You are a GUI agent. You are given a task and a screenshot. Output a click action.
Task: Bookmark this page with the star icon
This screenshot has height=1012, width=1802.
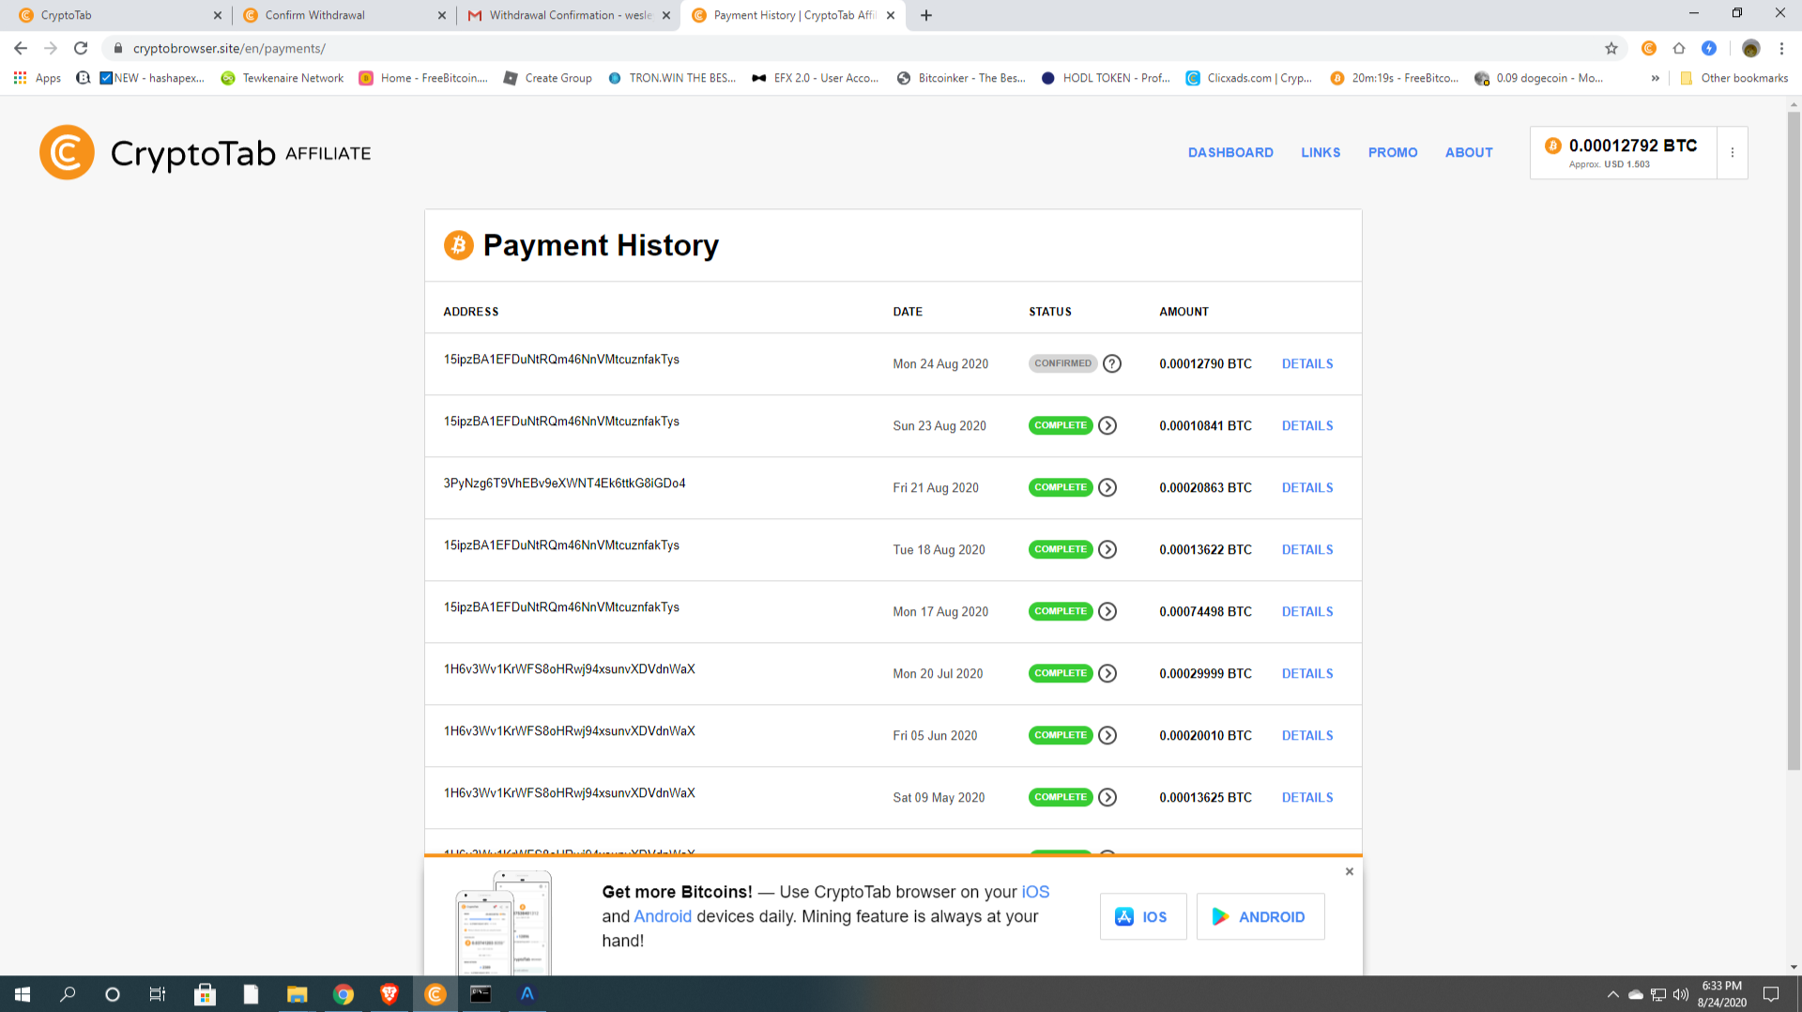point(1611,48)
